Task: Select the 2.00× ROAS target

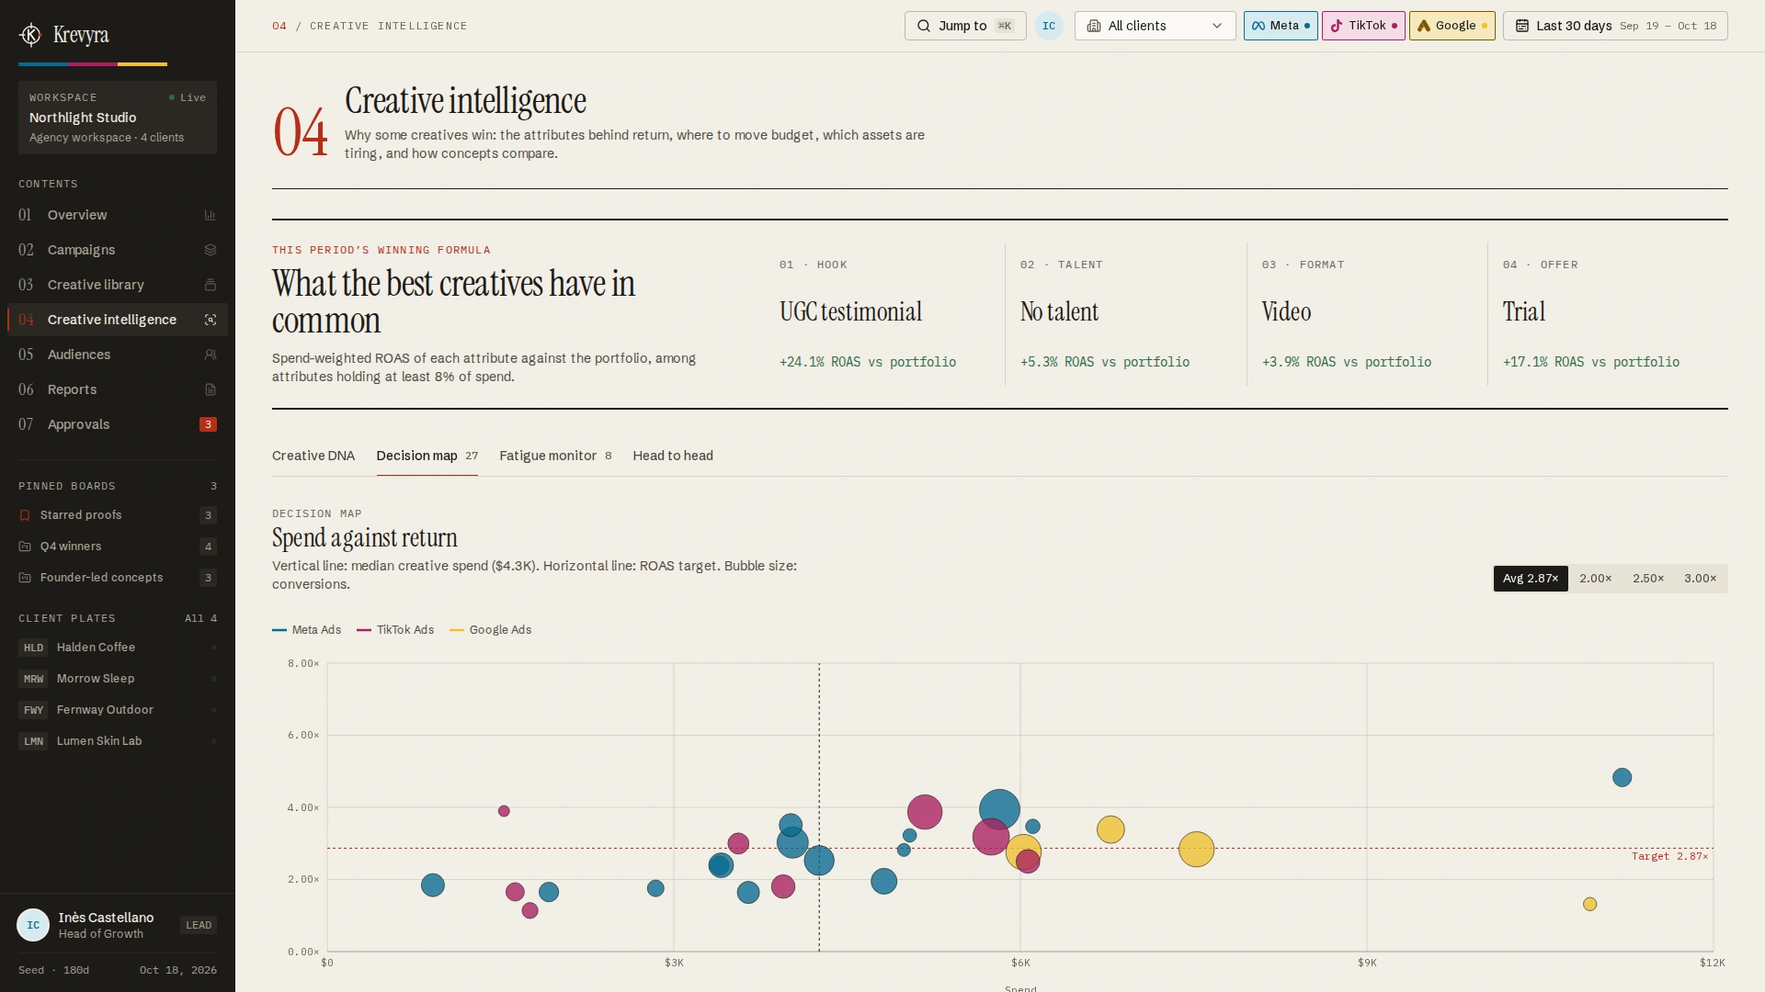Action: tap(1596, 579)
